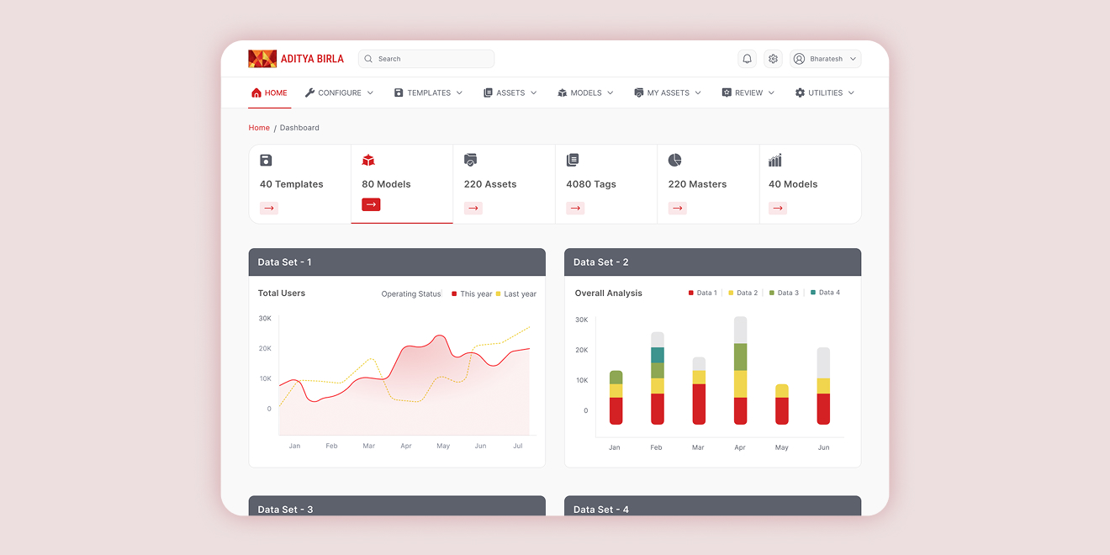Toggle the 'Last year' legend series
Image resolution: width=1110 pixels, height=555 pixels.
pyautogui.click(x=515, y=294)
